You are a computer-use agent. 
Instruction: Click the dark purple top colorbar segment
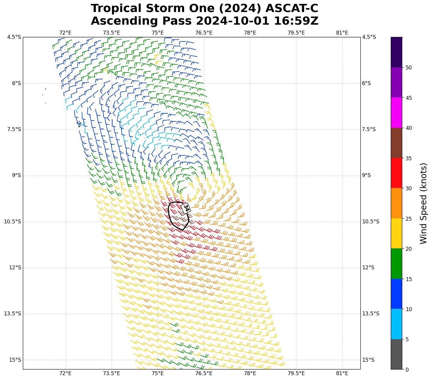coord(396,52)
